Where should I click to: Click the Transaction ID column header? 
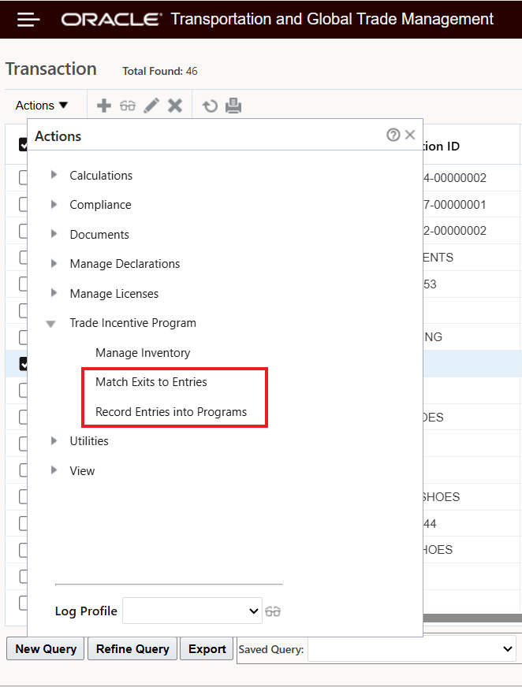[442, 146]
